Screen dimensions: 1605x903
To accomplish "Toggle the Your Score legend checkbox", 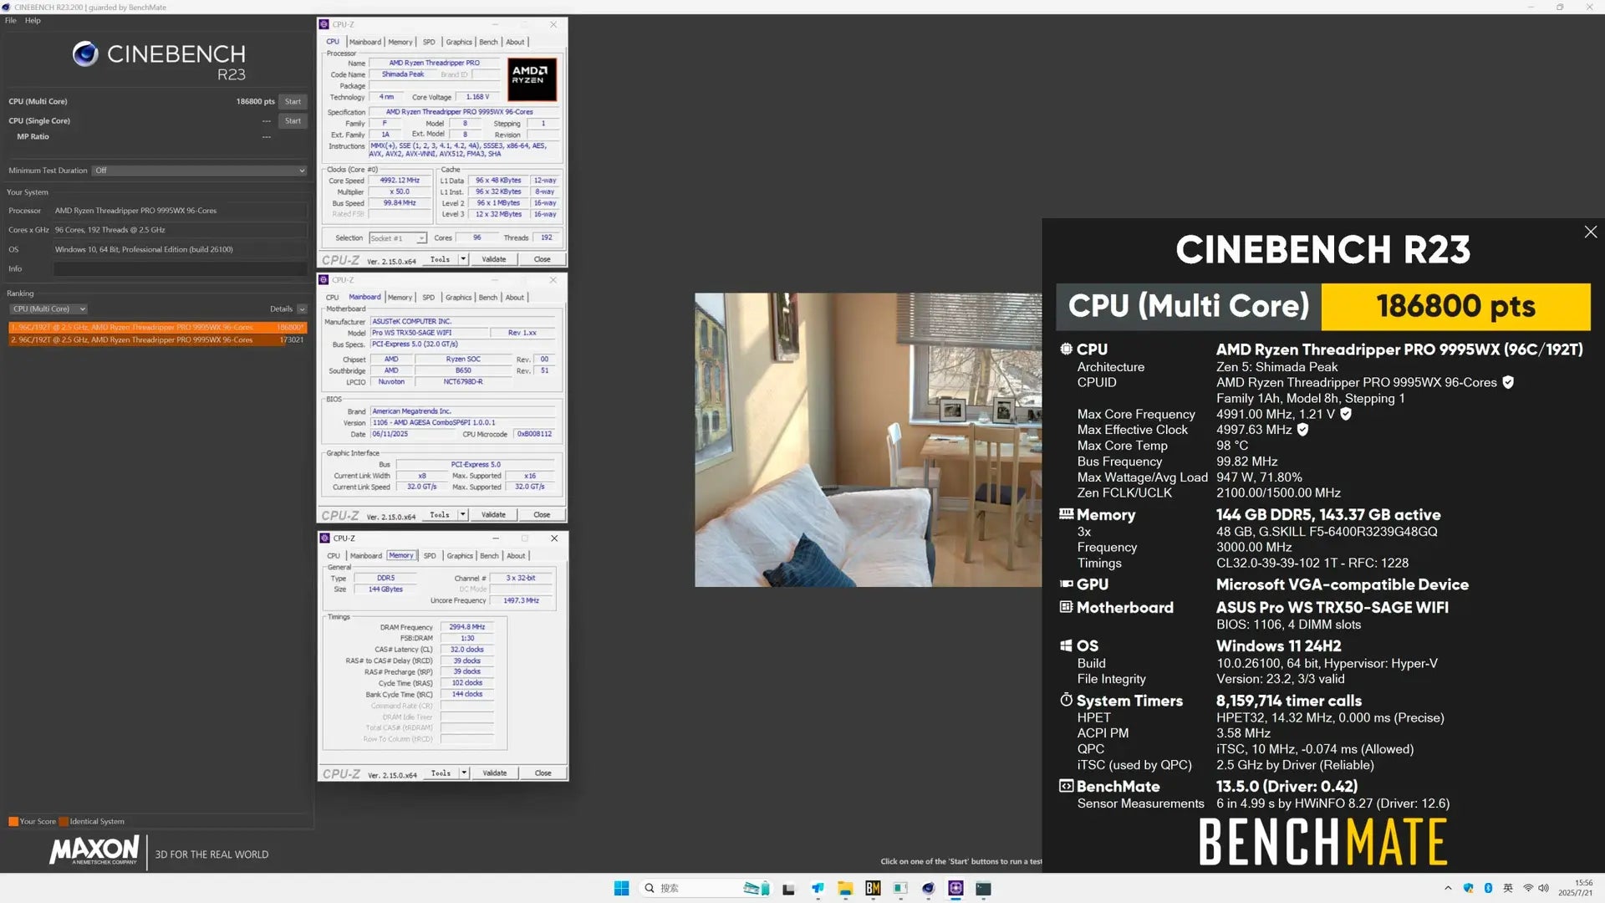I will (14, 821).
